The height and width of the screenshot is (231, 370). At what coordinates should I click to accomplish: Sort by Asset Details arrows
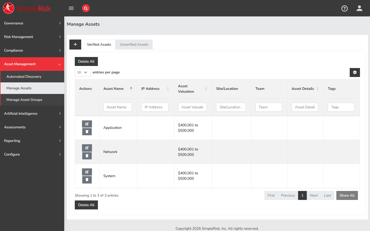coord(318,89)
